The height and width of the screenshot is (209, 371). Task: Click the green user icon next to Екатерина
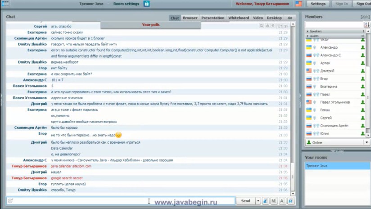[x=362, y=86]
